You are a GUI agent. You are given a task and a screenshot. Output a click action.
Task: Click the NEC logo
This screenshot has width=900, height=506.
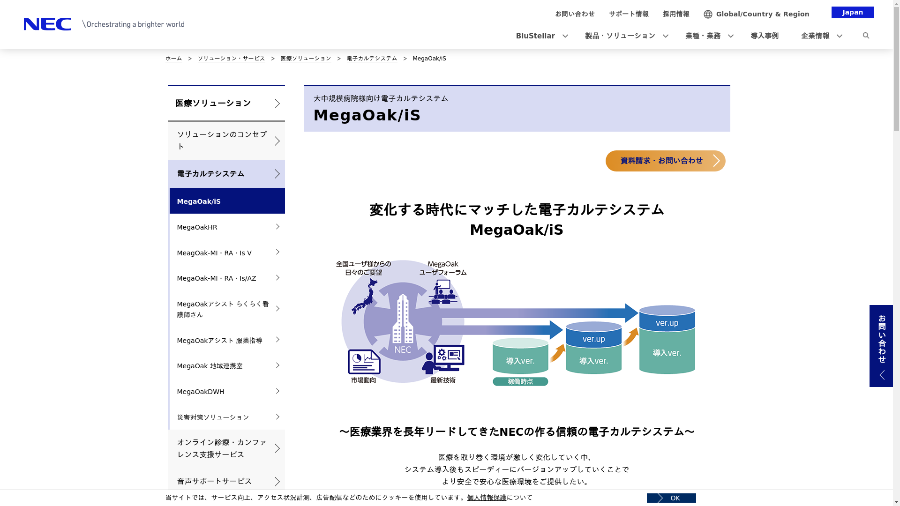47,24
